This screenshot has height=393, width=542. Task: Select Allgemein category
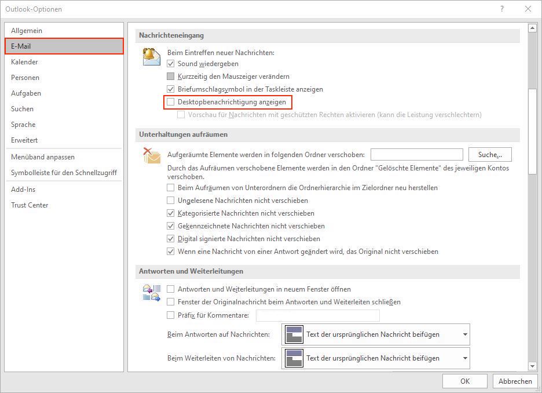(x=64, y=31)
